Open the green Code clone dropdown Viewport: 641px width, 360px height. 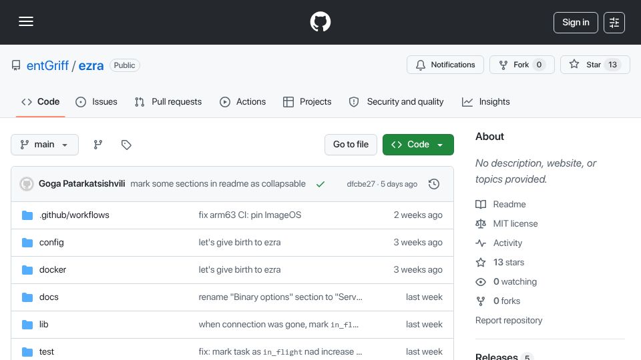[x=418, y=145]
